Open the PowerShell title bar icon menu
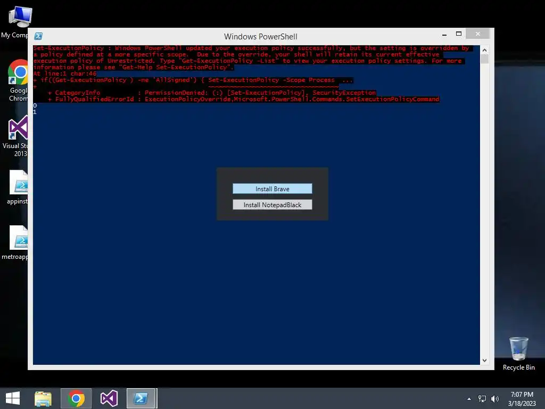The width and height of the screenshot is (545, 409). (x=38, y=36)
